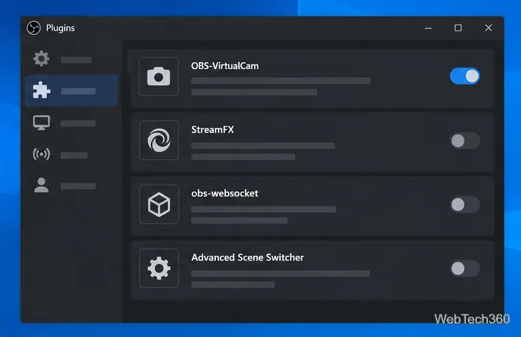The height and width of the screenshot is (337, 521).
Task: Select the obs-websocket plugin name
Action: 225,193
